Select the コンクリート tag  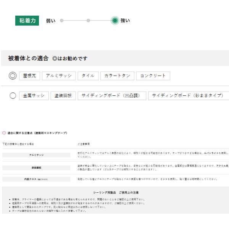point(153,76)
